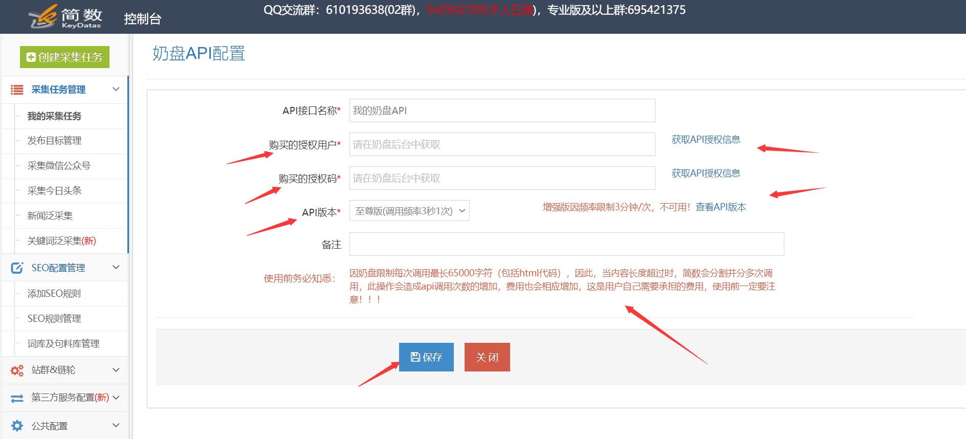
Task: Click the red 关闭 button
Action: click(x=487, y=357)
